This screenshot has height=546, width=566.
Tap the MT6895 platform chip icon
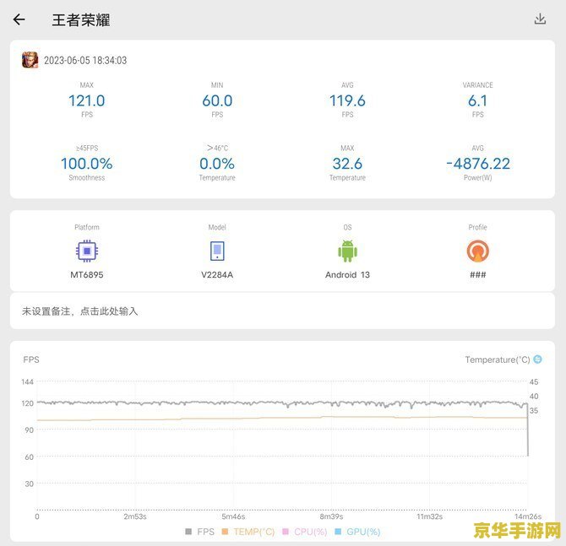[x=87, y=251]
